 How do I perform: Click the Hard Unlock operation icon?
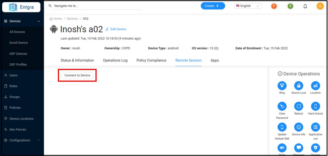point(315,106)
